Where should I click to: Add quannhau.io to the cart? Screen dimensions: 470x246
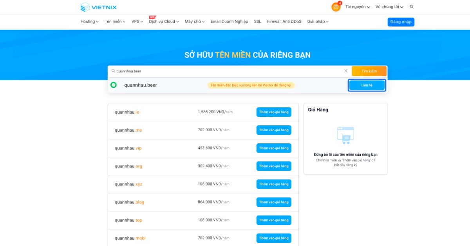(x=273, y=112)
